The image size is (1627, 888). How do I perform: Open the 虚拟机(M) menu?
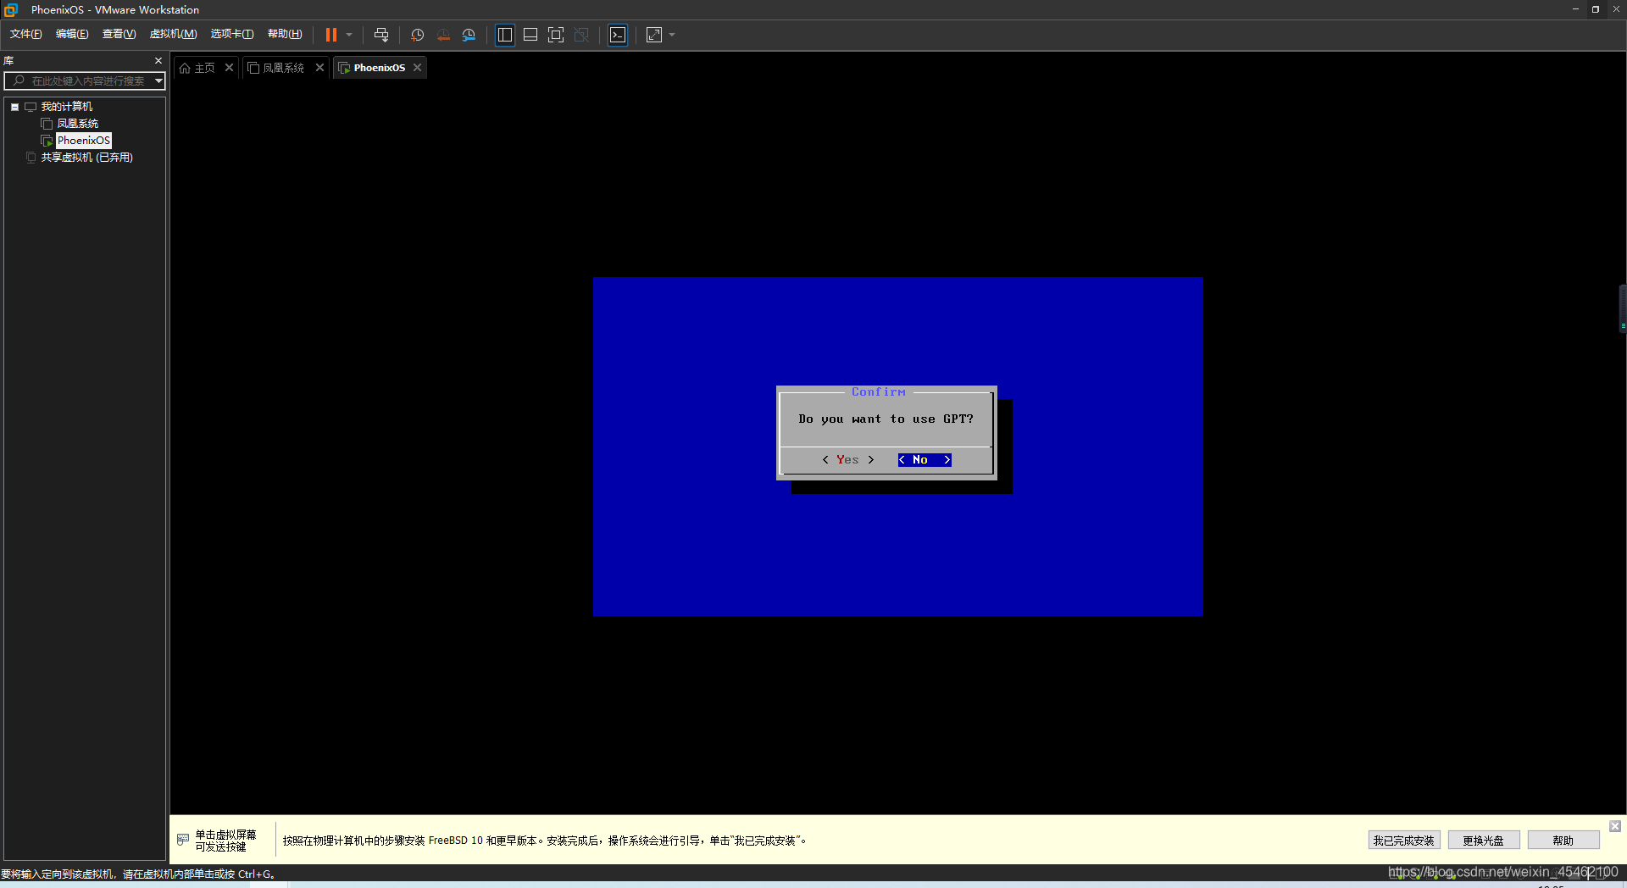pyautogui.click(x=173, y=34)
